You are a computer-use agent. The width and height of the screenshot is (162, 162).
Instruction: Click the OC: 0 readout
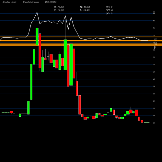coord(109,7)
